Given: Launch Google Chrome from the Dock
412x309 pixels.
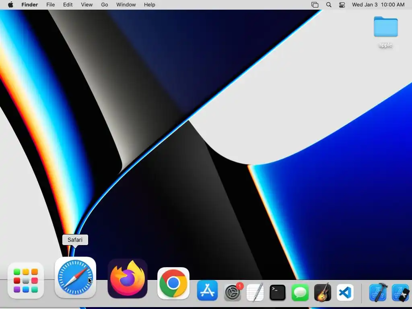Looking at the screenshot, I should pyautogui.click(x=173, y=283).
